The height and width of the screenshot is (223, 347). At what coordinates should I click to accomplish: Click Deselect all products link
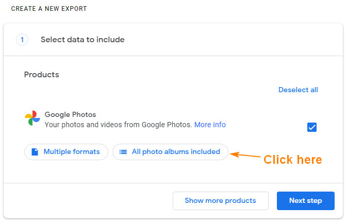click(298, 90)
